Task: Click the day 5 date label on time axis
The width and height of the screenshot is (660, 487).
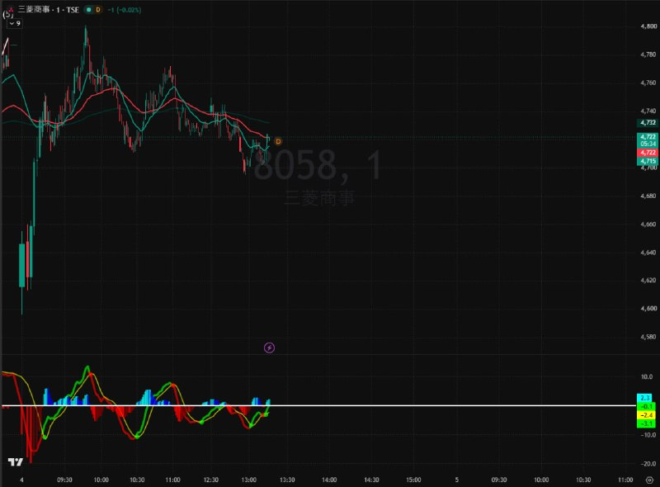Action: [x=457, y=480]
